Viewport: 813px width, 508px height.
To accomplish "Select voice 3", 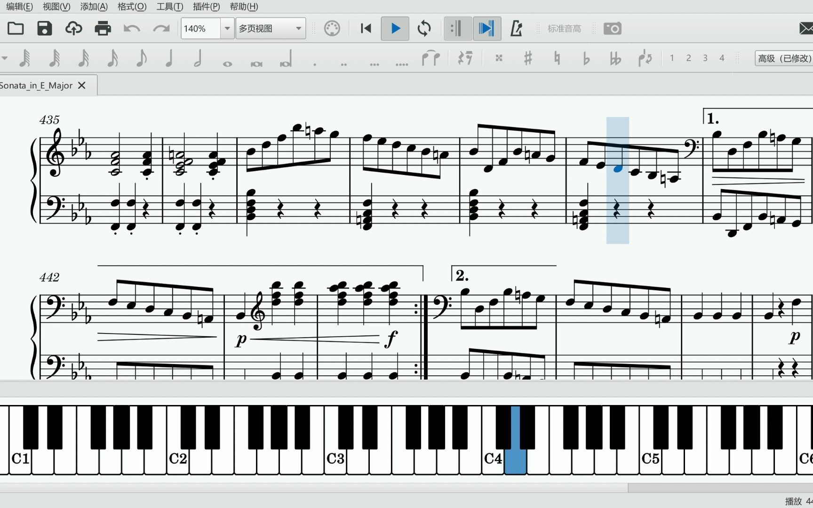I will point(705,58).
